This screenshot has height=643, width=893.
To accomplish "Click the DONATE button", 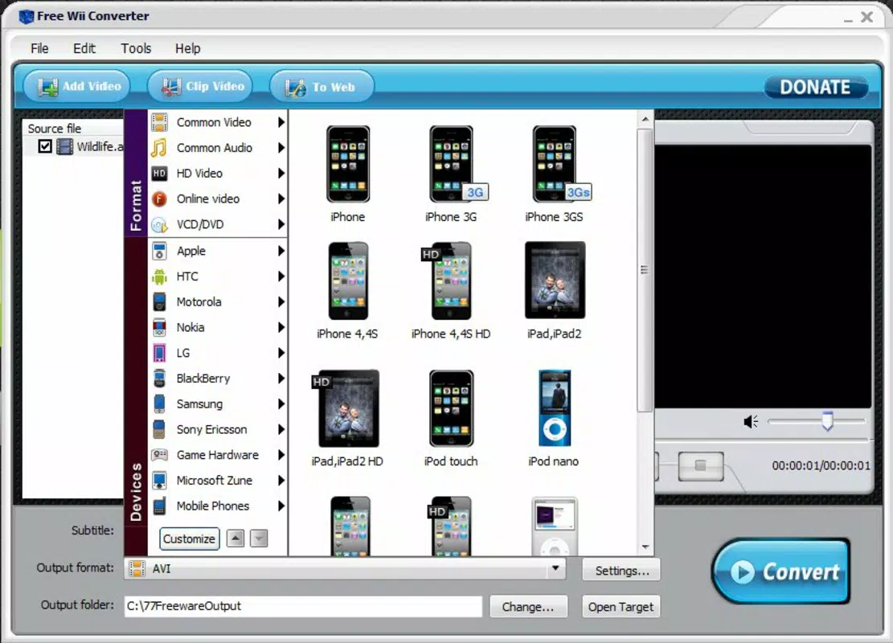I will coord(815,87).
